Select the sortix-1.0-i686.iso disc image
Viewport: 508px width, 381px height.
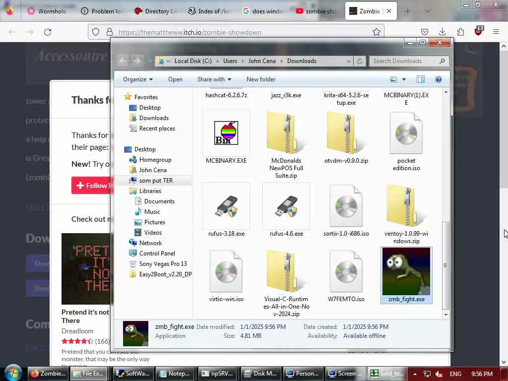(x=346, y=206)
